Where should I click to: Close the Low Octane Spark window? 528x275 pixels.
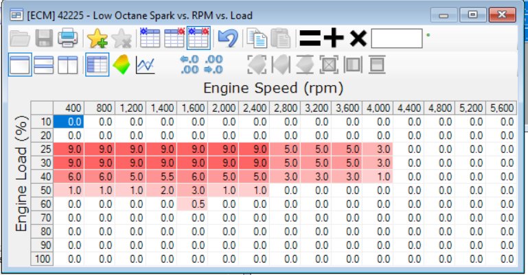[x=502, y=15]
